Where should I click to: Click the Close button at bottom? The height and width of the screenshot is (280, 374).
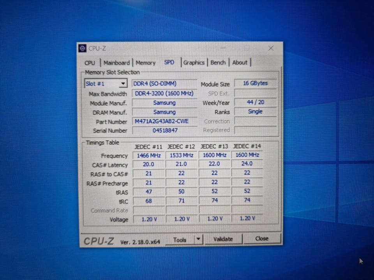coord(262,238)
